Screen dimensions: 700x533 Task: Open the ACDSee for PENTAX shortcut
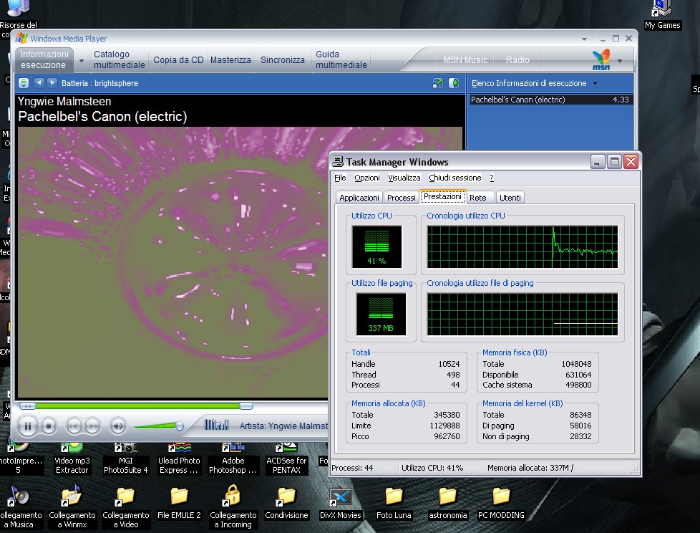point(286,458)
